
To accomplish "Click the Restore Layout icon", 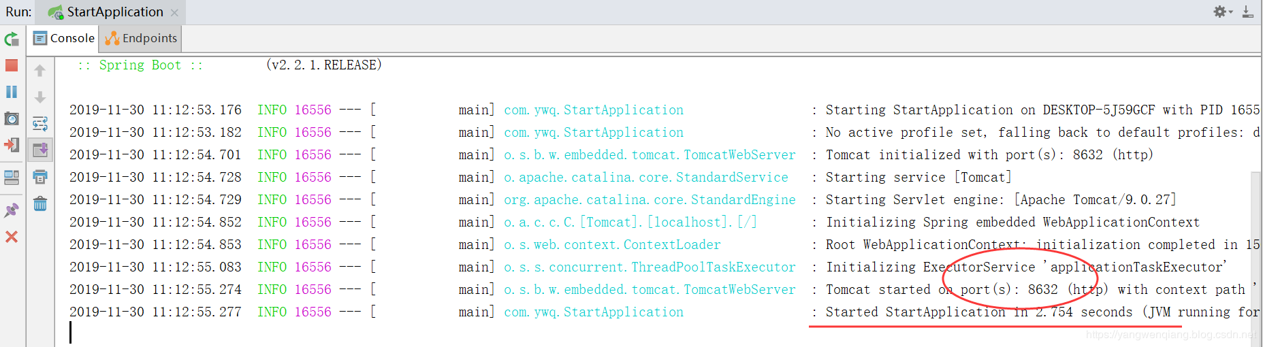I will pos(12,178).
